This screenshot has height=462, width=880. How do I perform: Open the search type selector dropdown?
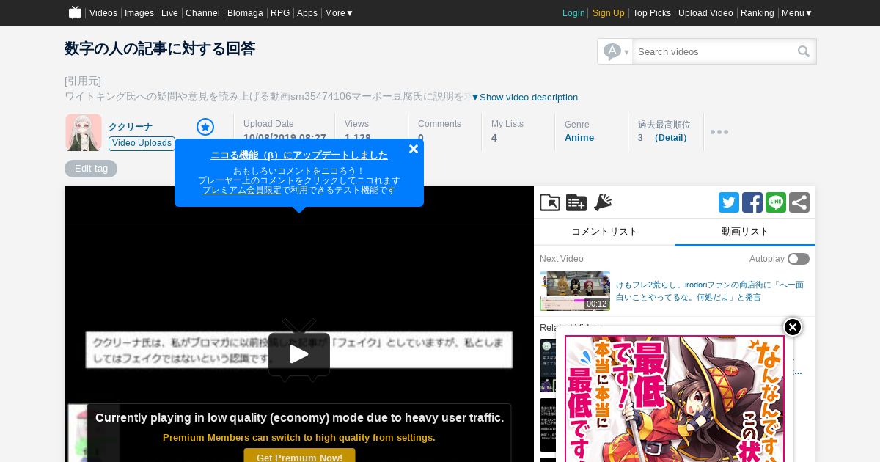click(616, 51)
